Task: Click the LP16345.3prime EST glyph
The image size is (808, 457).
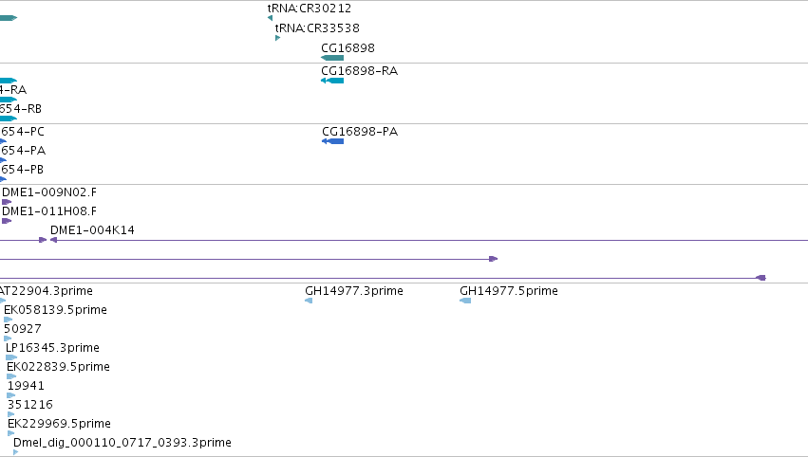Action: 11,357
